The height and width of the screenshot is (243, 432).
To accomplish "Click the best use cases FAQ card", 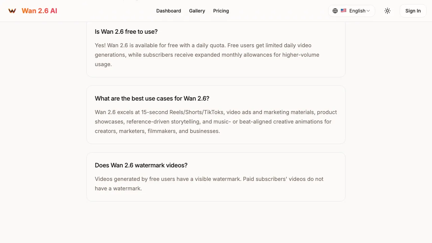I will [216, 115].
